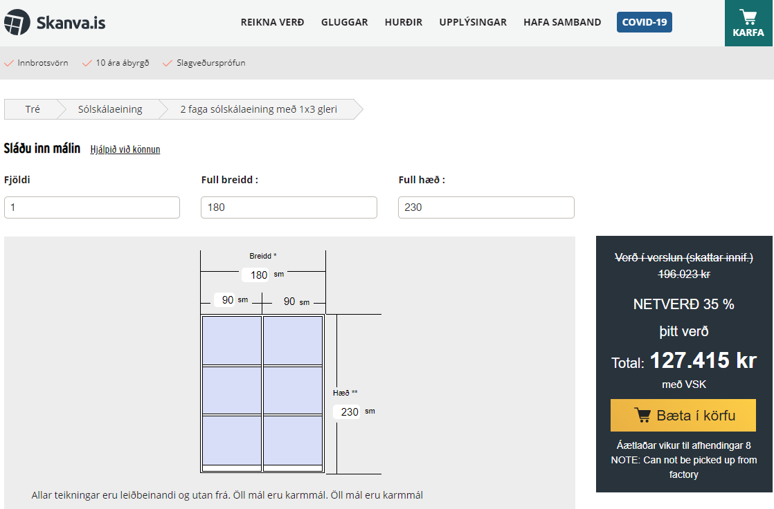
Task: Click checkmark icon beside Innbrotsvörn
Action: click(x=9, y=63)
